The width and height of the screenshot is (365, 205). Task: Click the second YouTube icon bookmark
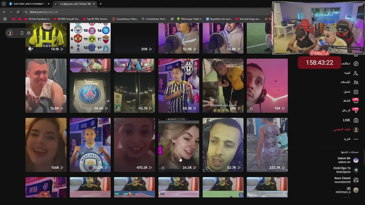pos(20,19)
